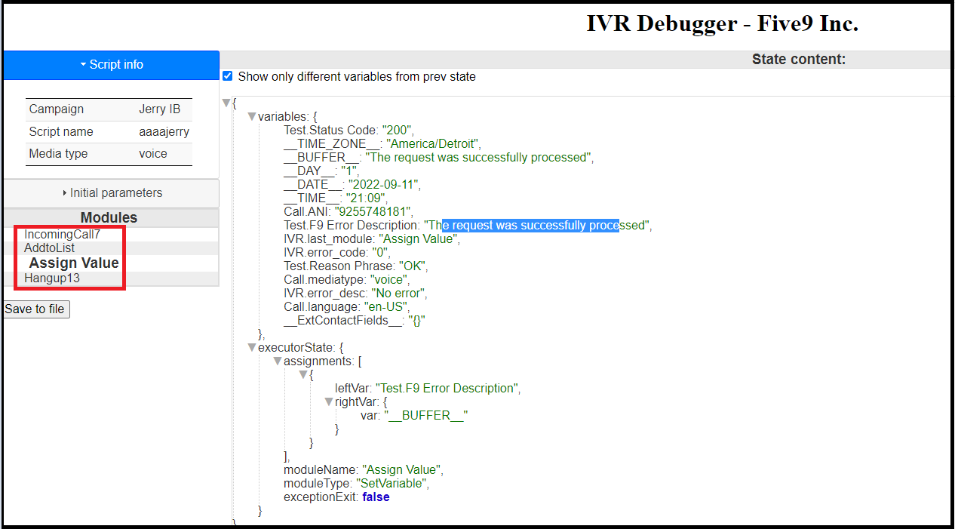Image resolution: width=955 pixels, height=529 pixels.
Task: Select AddtoList module
Action: 50,248
